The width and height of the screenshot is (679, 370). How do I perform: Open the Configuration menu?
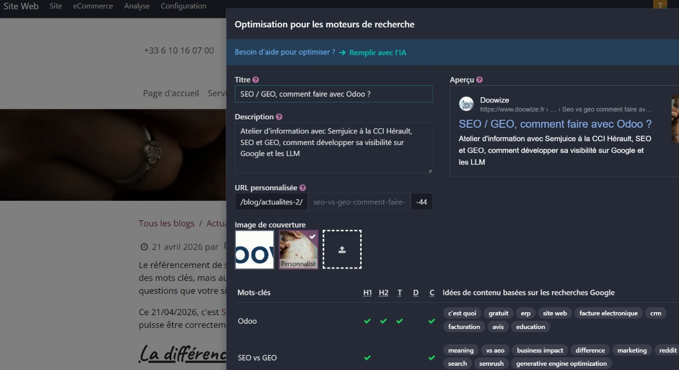tap(184, 6)
